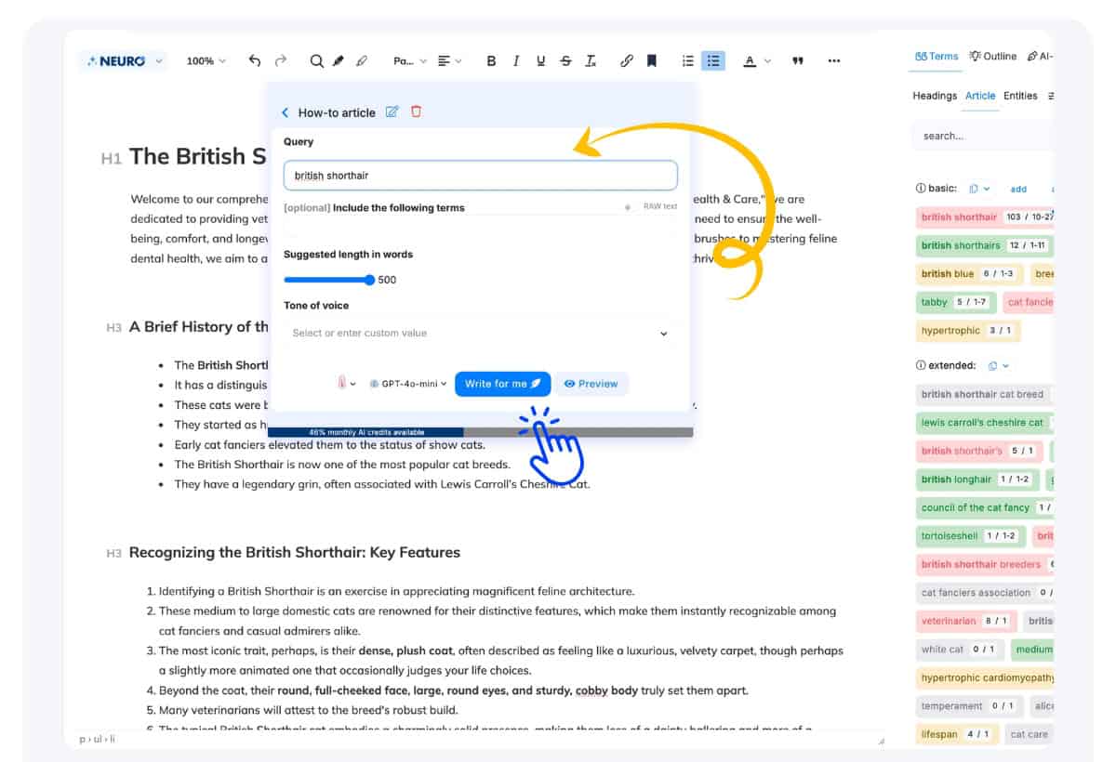The width and height of the screenshot is (1116, 762).
Task: Click the british shorthairs term chip
Action: coord(984,245)
